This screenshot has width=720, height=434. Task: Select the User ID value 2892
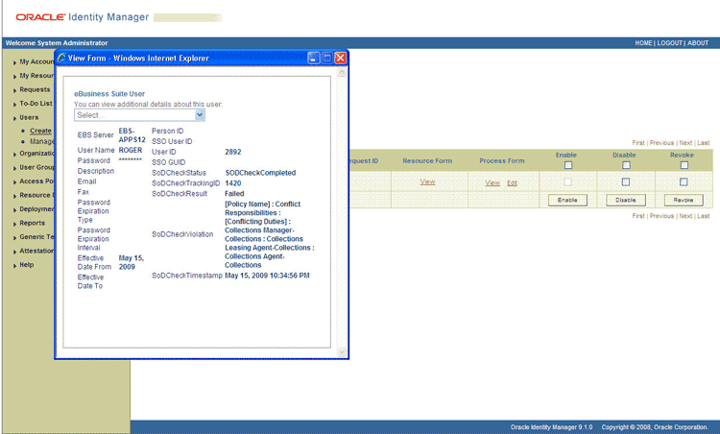[x=233, y=152]
